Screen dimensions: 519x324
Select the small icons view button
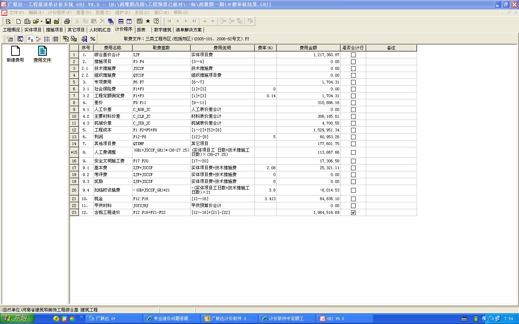pyautogui.click(x=39, y=39)
